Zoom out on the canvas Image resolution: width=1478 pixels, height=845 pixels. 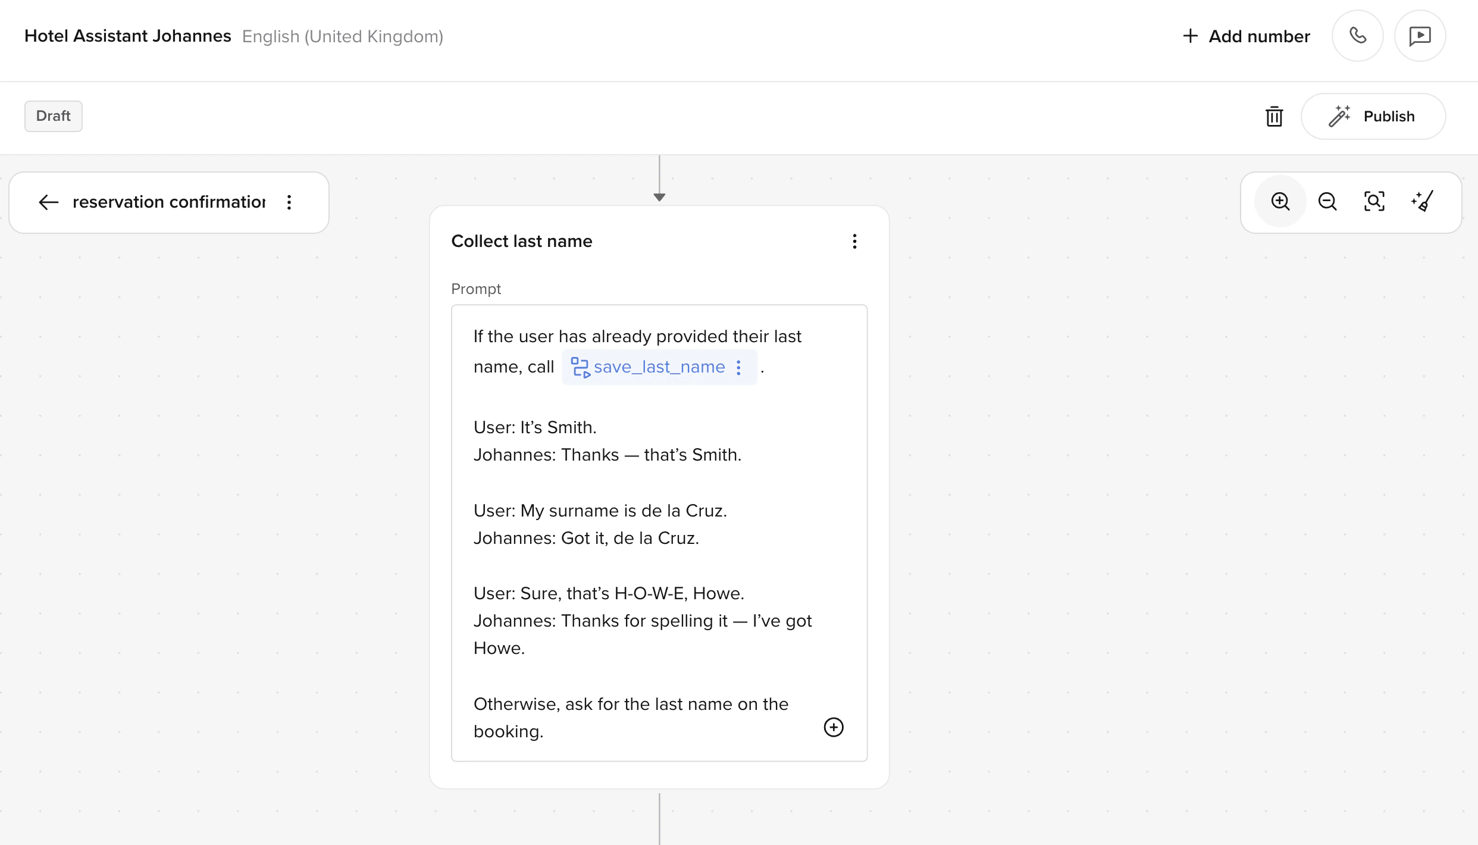pos(1327,202)
